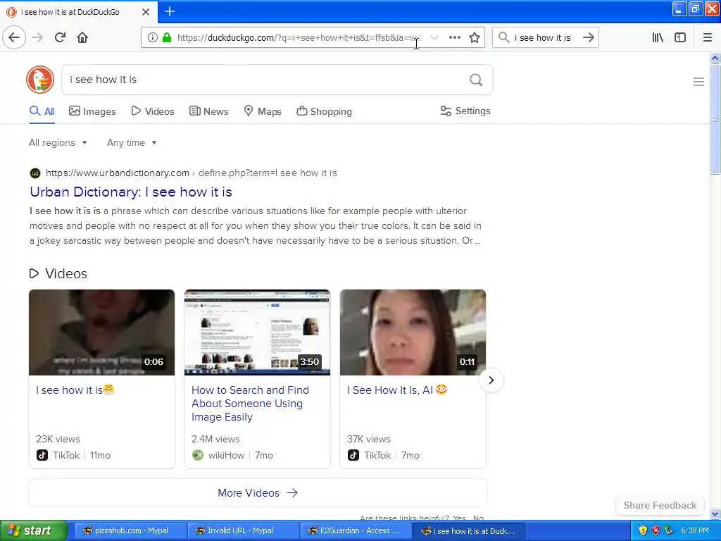Image resolution: width=721 pixels, height=541 pixels.
Task: Click the DuckDuckGo duck logo
Action: [x=40, y=80]
